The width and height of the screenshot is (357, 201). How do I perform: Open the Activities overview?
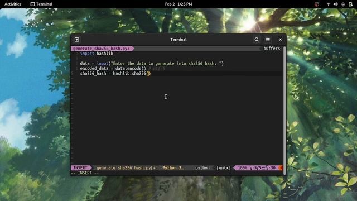[13, 4]
